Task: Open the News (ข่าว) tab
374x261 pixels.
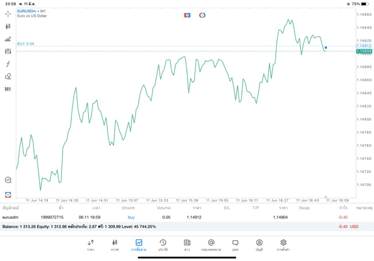Action: [x=187, y=245]
